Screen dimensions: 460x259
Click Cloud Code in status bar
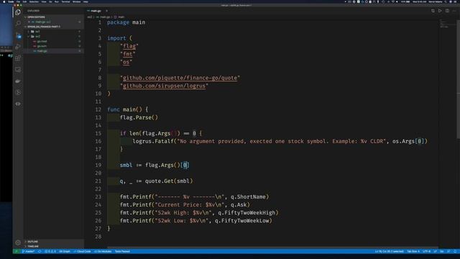[x=83, y=251]
